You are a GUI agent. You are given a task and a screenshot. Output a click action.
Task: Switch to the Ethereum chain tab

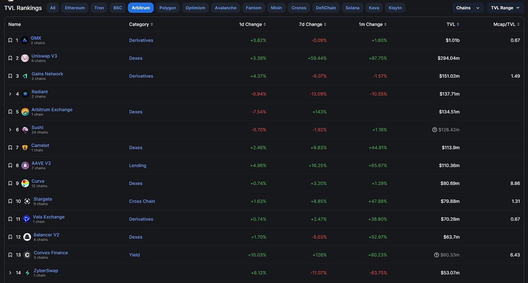(x=75, y=8)
